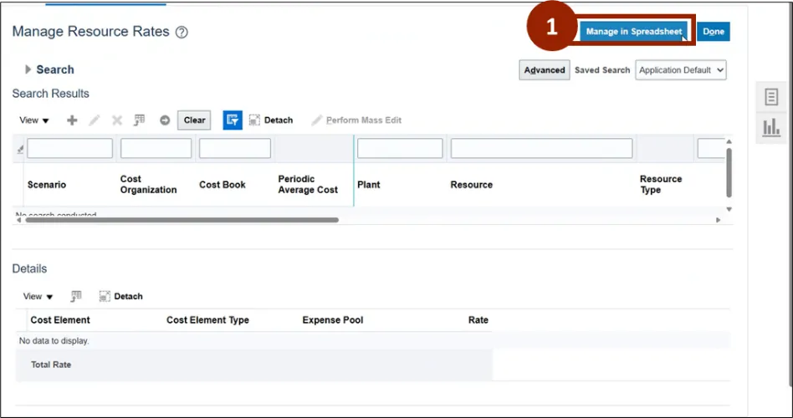Click scroll up arrow of Search Results
The height and width of the screenshot is (418, 793).
[x=729, y=142]
